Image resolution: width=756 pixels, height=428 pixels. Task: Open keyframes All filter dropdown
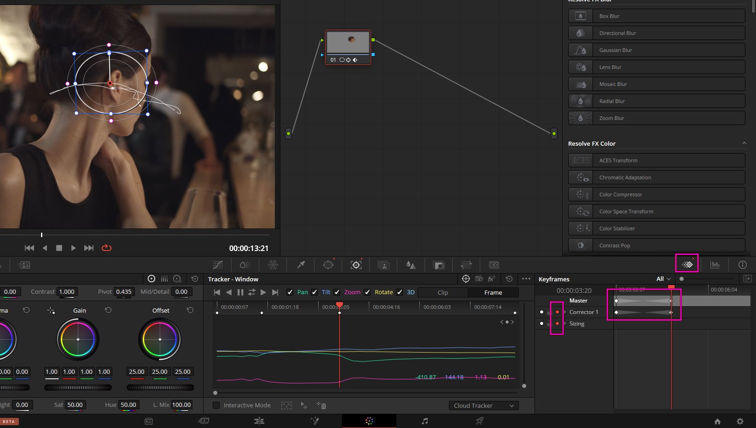pos(663,279)
